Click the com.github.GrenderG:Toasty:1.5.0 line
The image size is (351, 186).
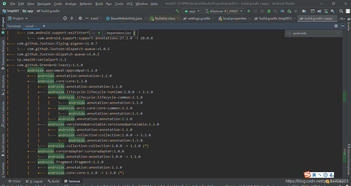tap(50, 65)
